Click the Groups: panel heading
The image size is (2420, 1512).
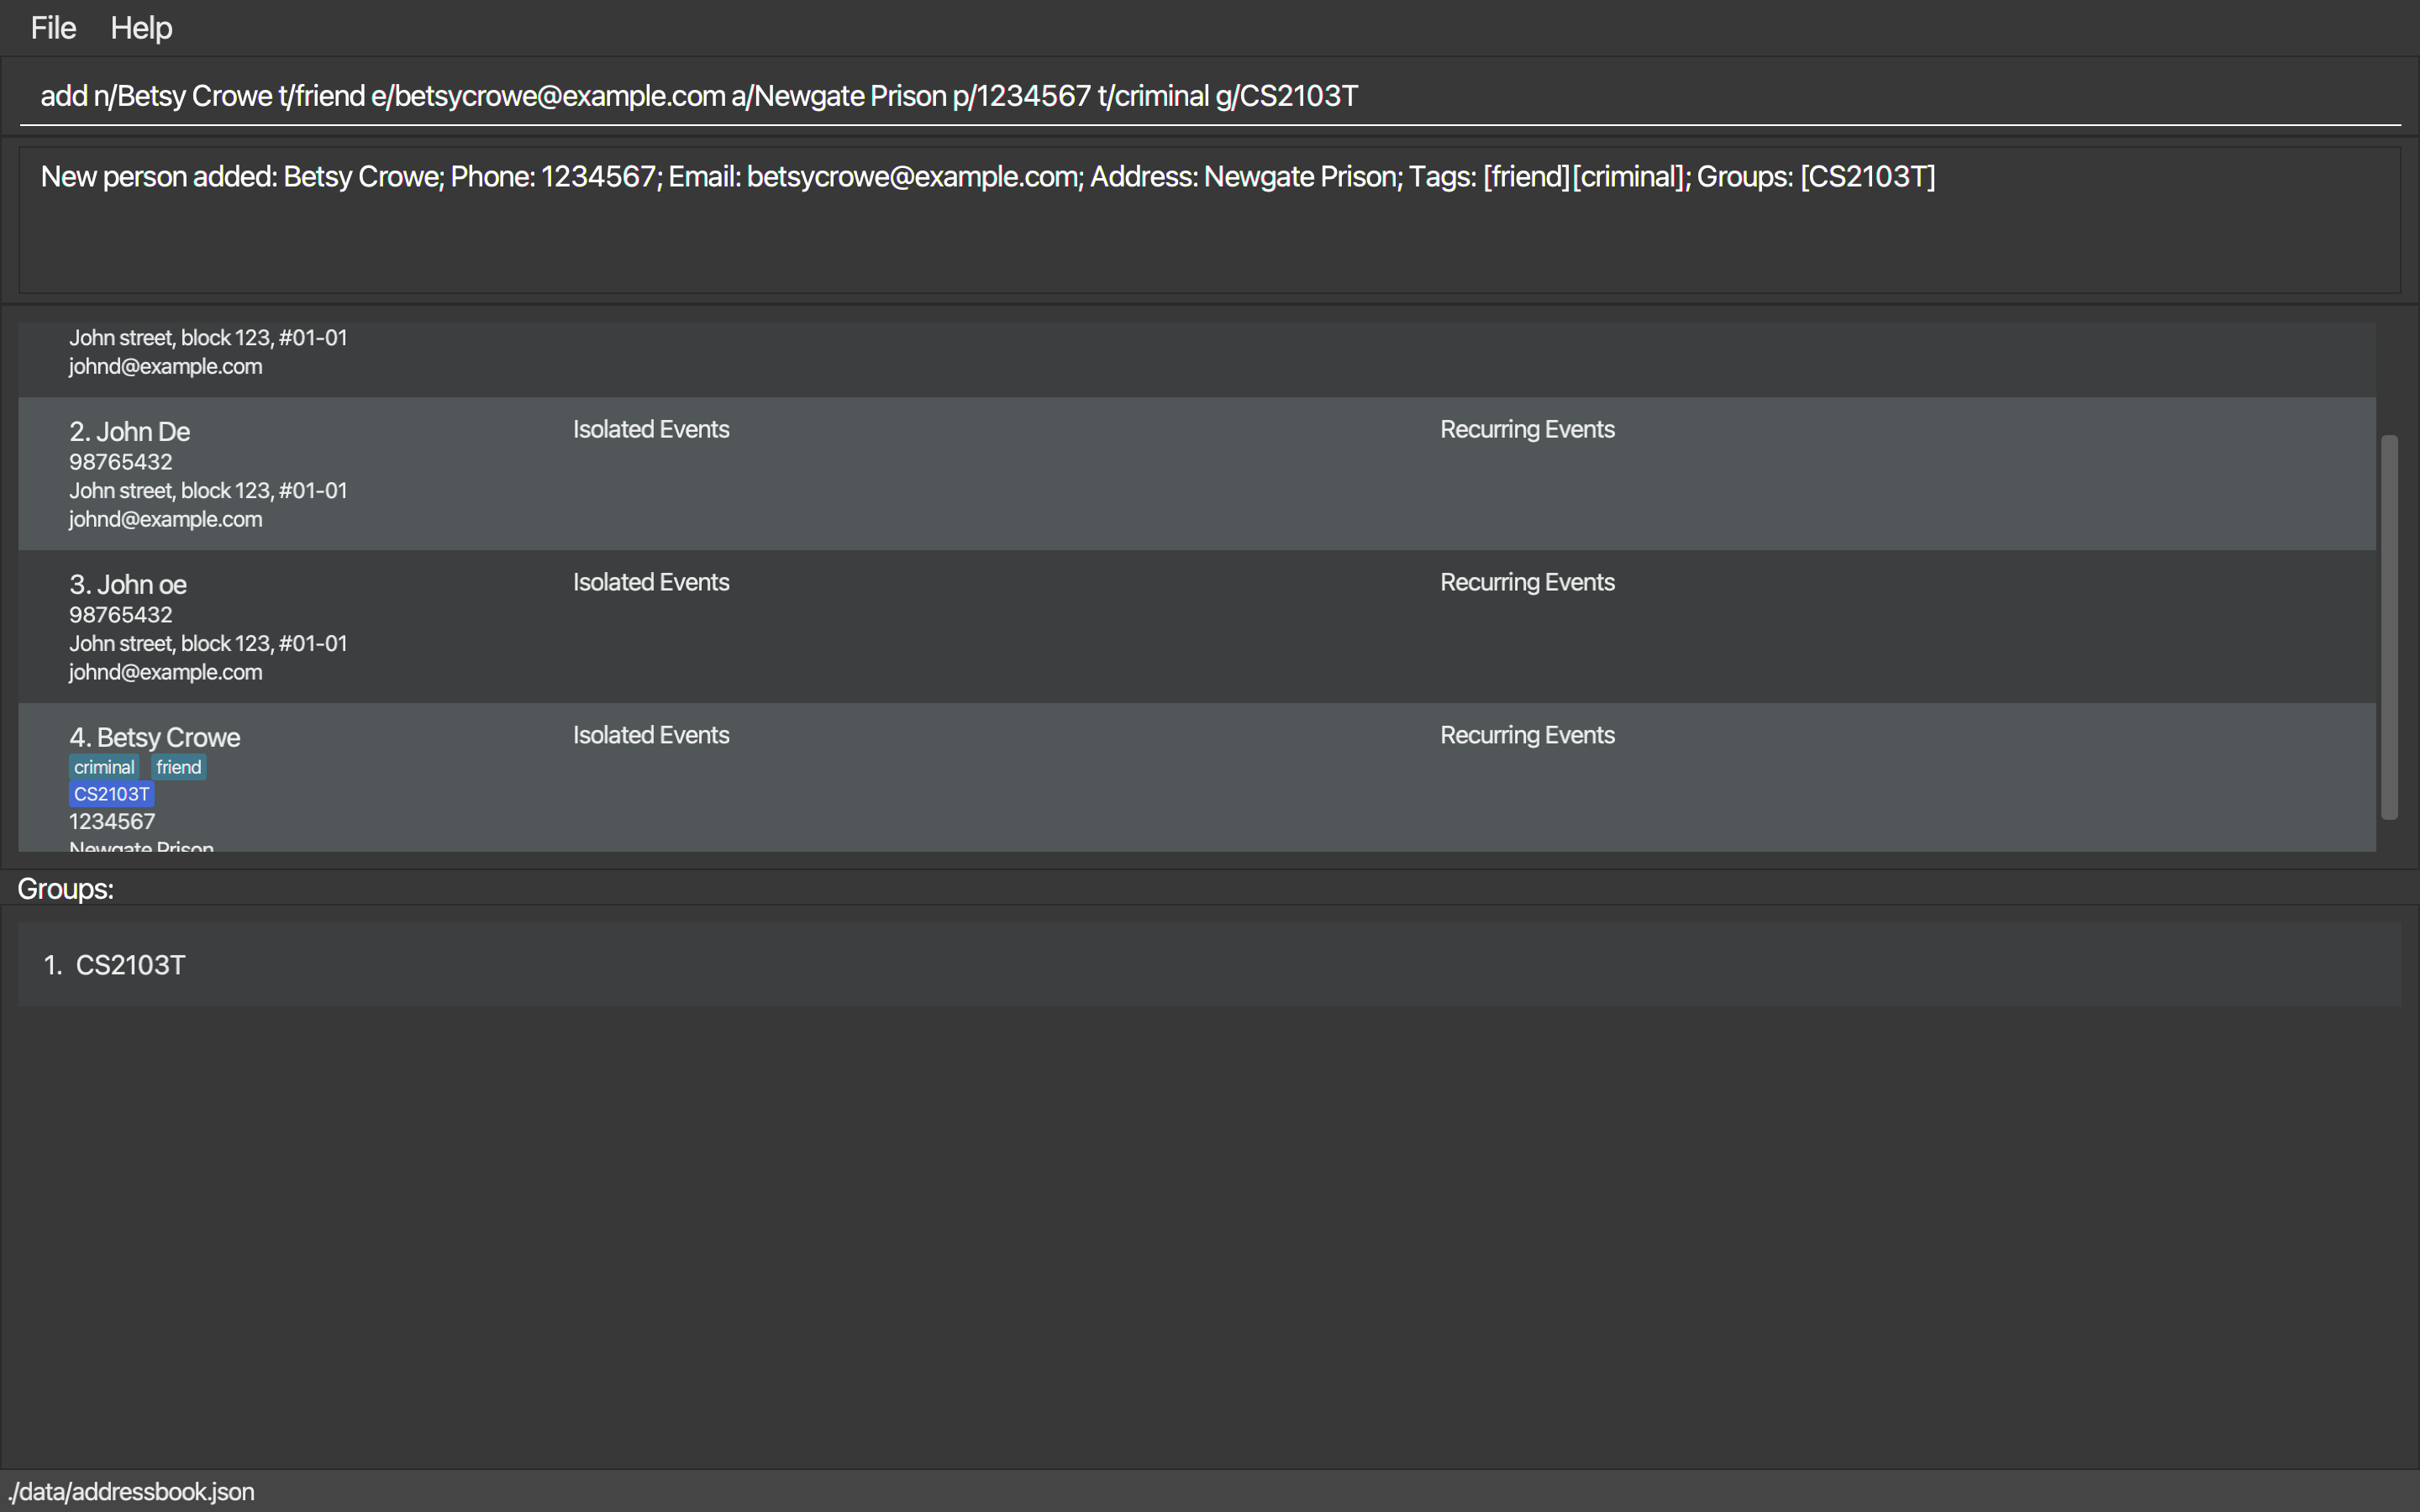coord(66,889)
